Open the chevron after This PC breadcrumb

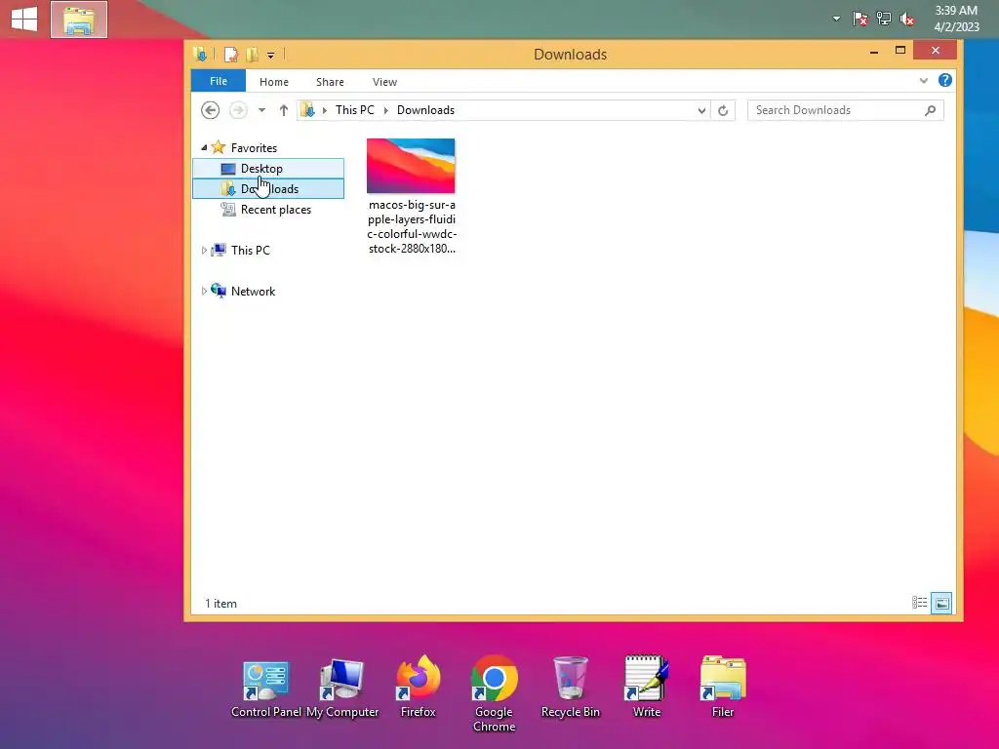coord(385,110)
